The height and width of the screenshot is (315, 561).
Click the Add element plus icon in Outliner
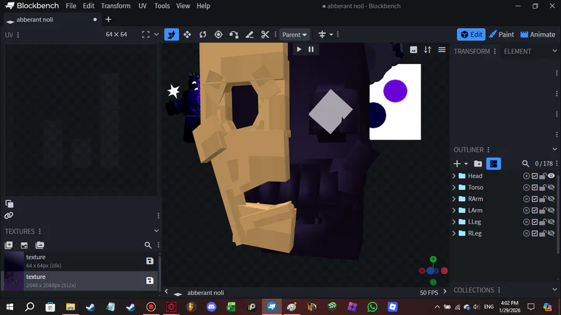point(457,164)
